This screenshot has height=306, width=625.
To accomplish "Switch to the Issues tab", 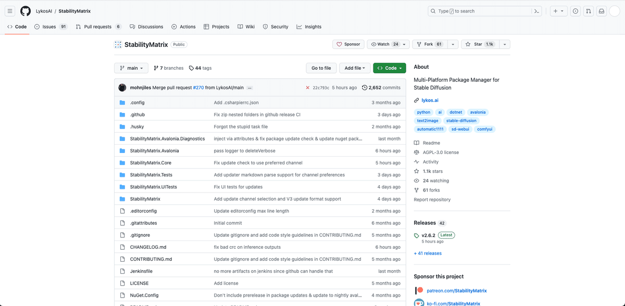I will (51, 27).
